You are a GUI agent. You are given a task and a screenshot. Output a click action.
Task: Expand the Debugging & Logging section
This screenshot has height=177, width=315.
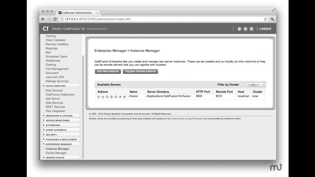click(x=61, y=116)
